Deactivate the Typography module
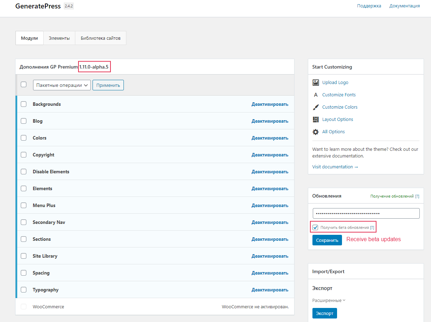The image size is (431, 322). [x=270, y=290]
